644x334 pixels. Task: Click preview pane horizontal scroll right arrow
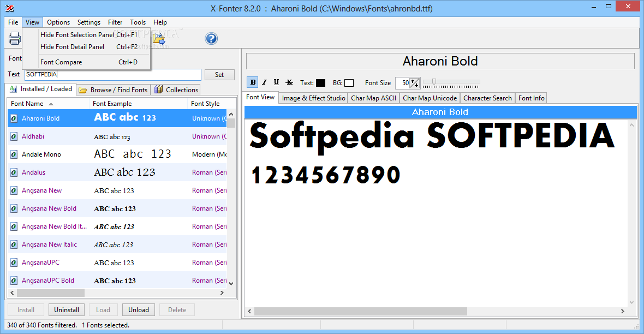click(623, 312)
